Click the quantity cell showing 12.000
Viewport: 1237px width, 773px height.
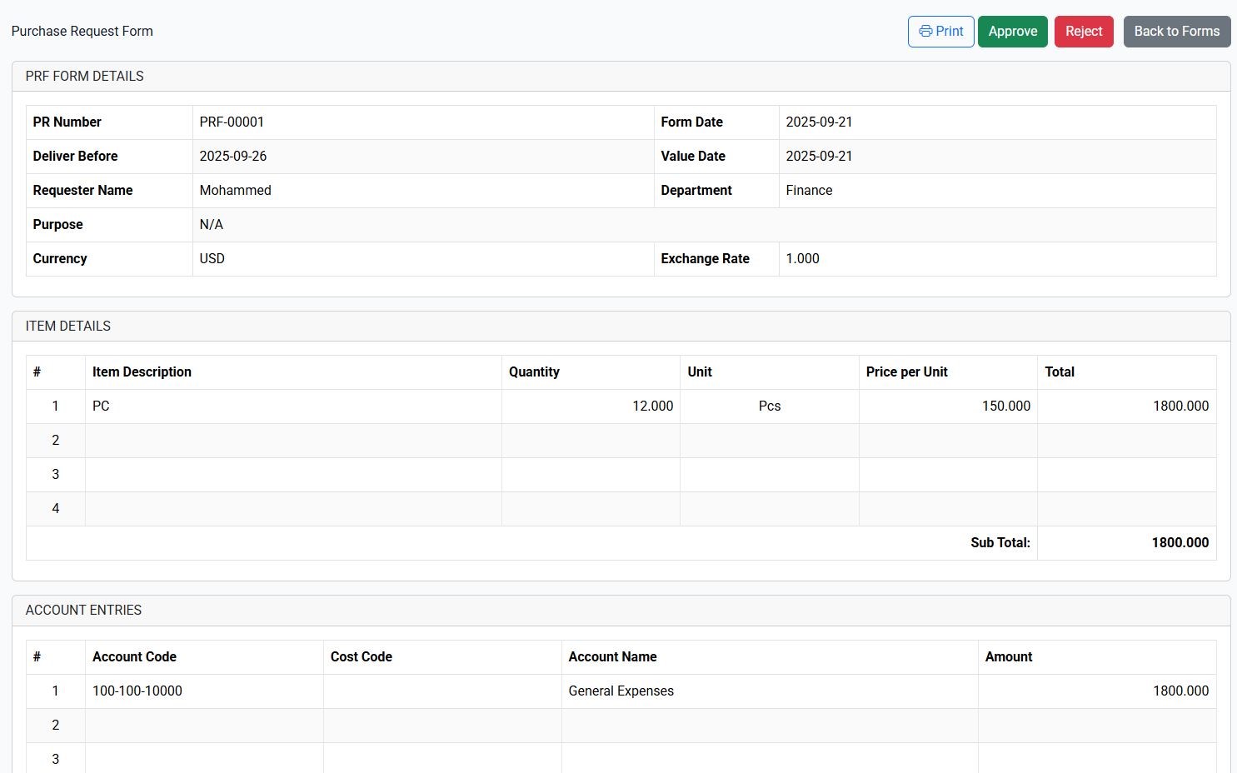[x=652, y=406]
